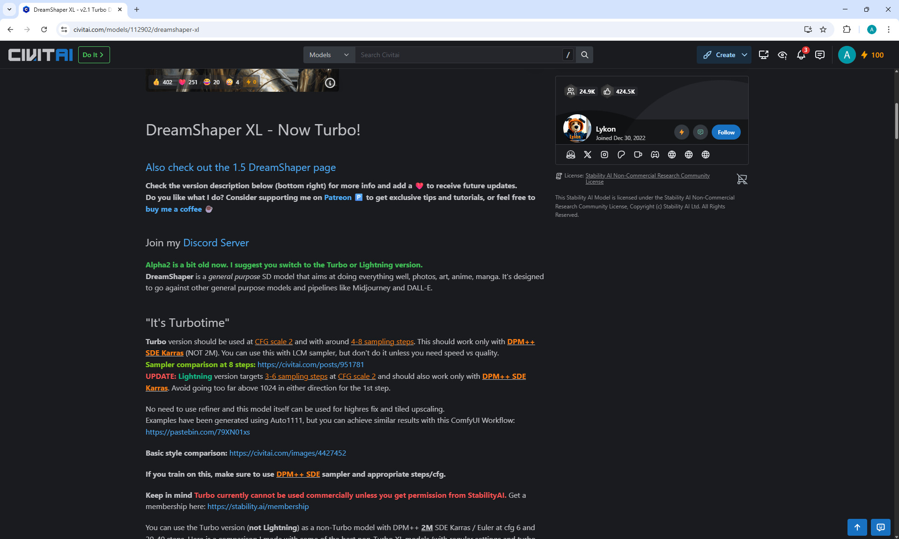This screenshot has width=899, height=539.
Task: Expand the Create button dropdown arrow
Action: pos(744,55)
